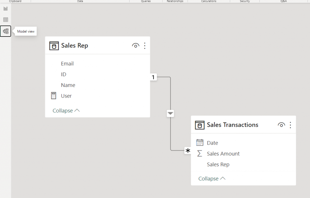
Task: Click the relationship filter direction arrow
Action: point(170,113)
